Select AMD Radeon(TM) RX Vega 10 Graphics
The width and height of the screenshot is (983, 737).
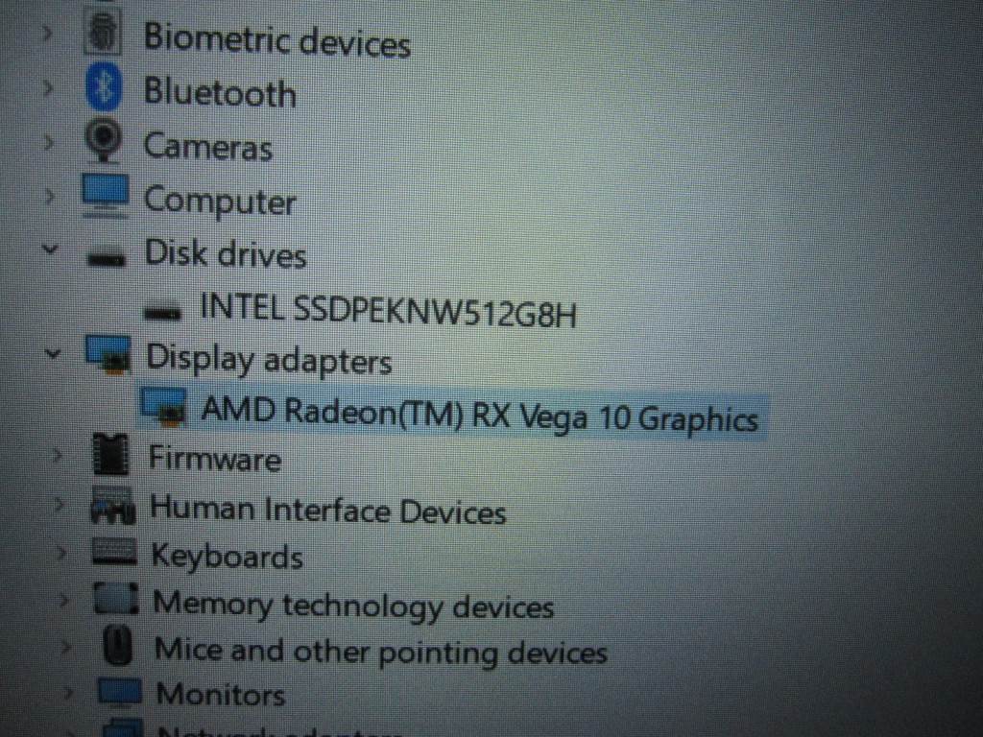[x=480, y=414]
